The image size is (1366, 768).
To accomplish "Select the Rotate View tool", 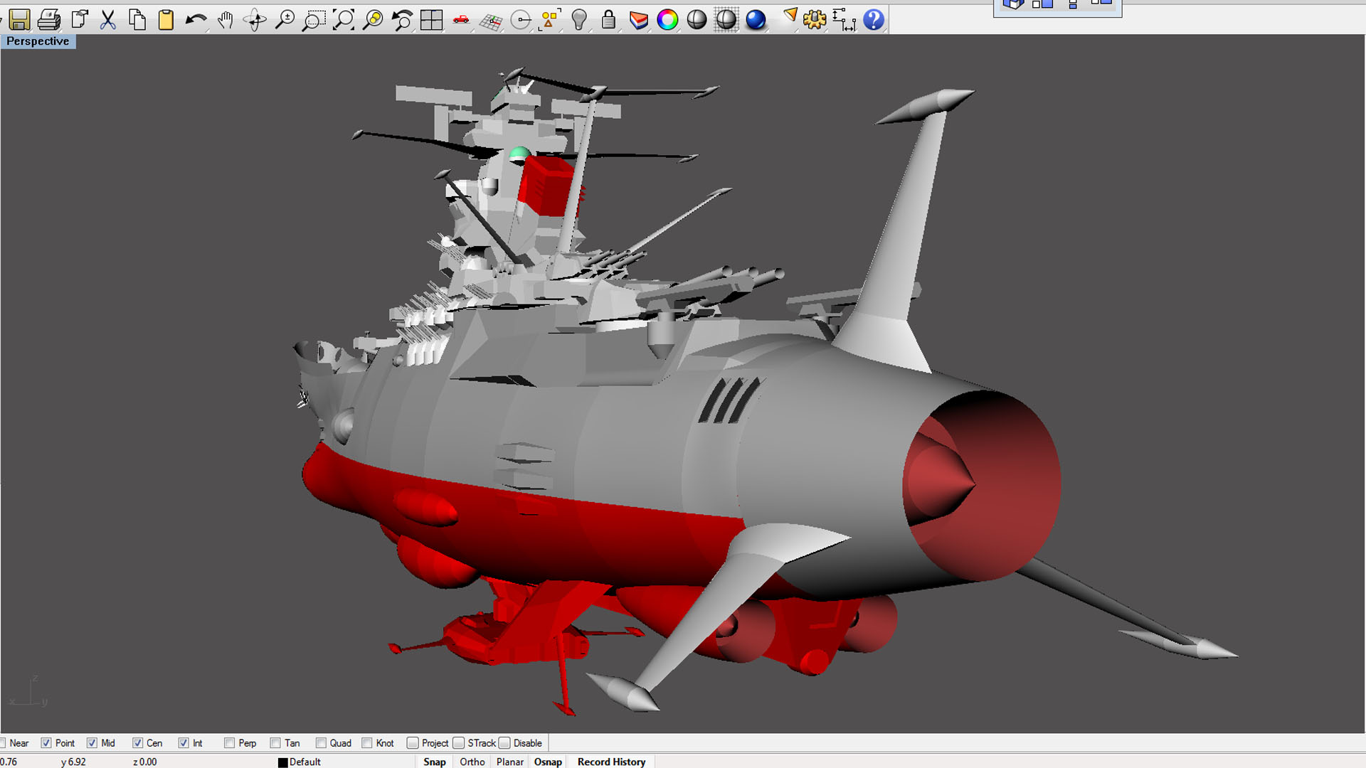I will 255,19.
